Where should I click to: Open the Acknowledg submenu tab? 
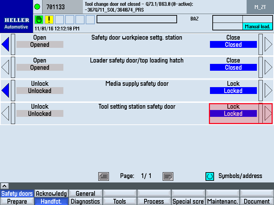coord(51,193)
